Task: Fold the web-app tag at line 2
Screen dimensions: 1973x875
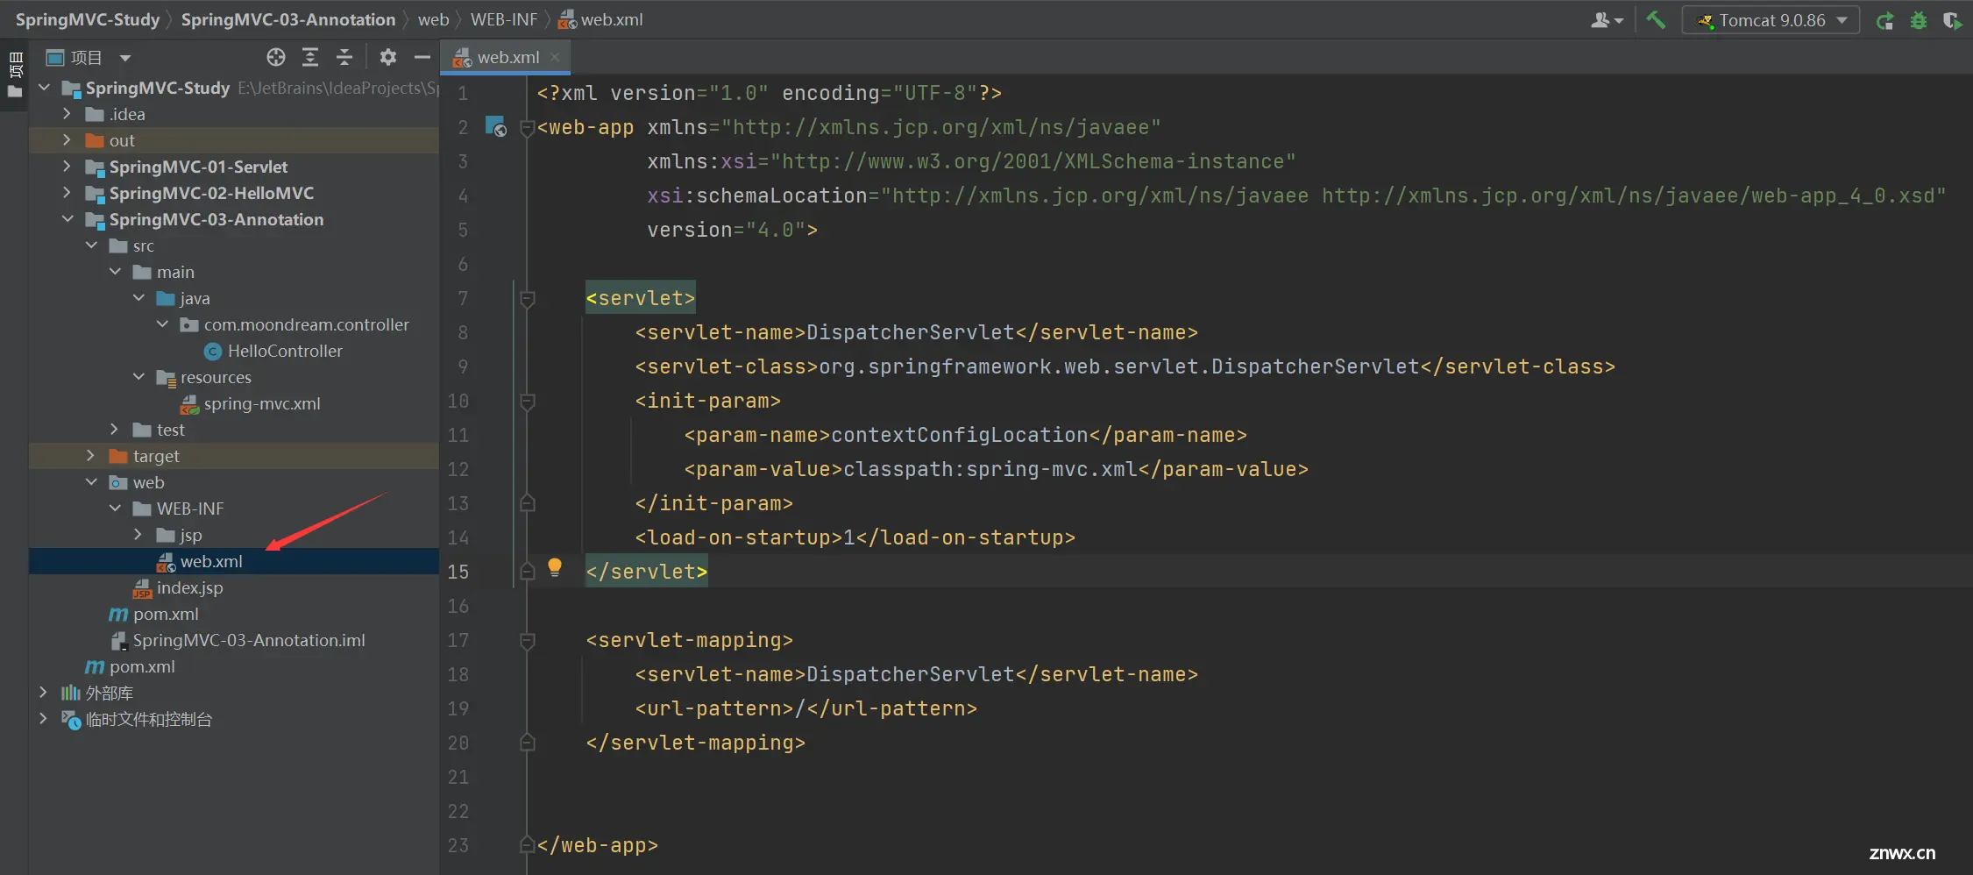Action: pos(528,128)
